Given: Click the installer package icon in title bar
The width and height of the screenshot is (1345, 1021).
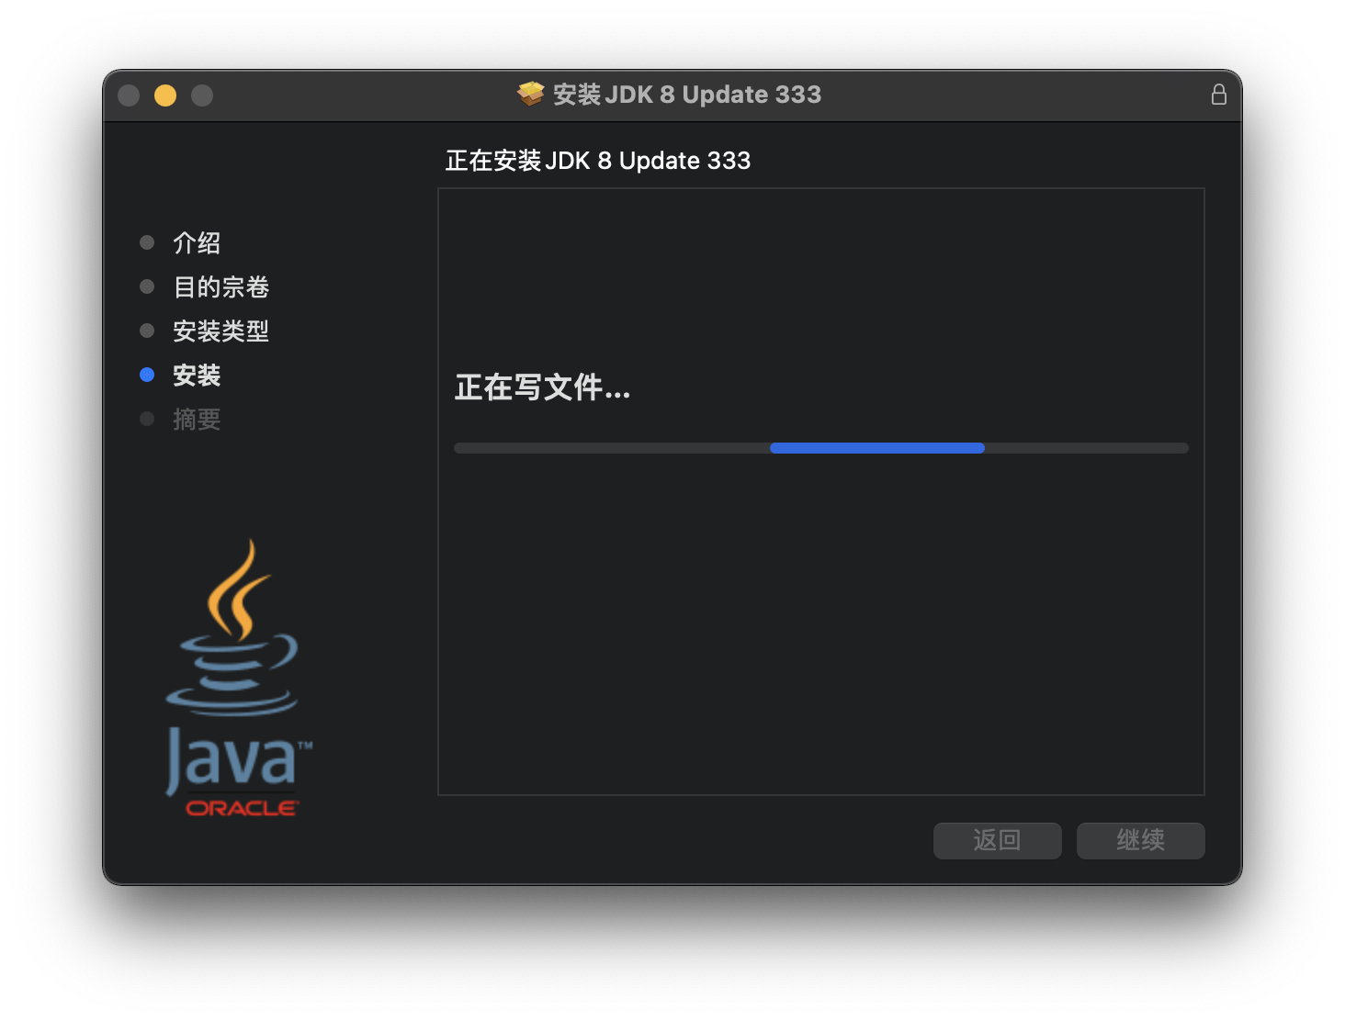Looking at the screenshot, I should point(531,94).
